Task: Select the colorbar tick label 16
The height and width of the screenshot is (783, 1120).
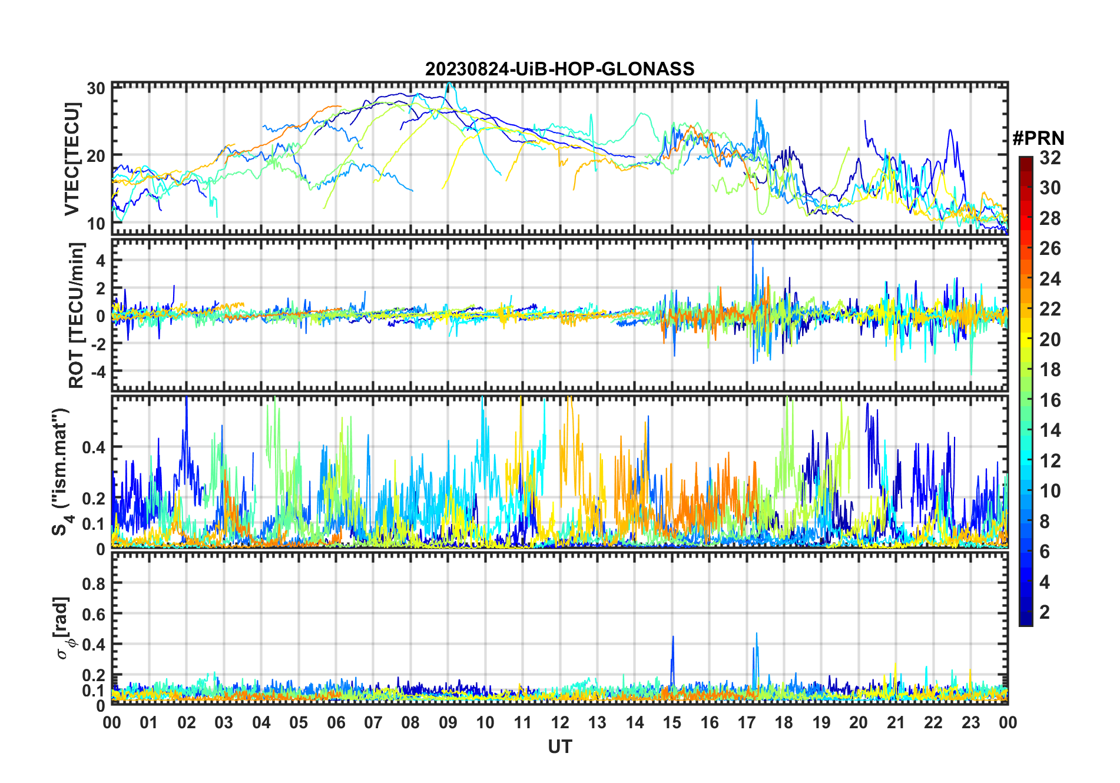Action: point(1050,400)
